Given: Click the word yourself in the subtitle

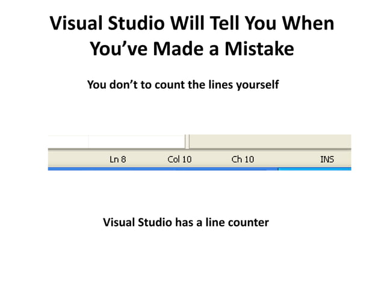Looking at the screenshot, I should (x=258, y=85).
